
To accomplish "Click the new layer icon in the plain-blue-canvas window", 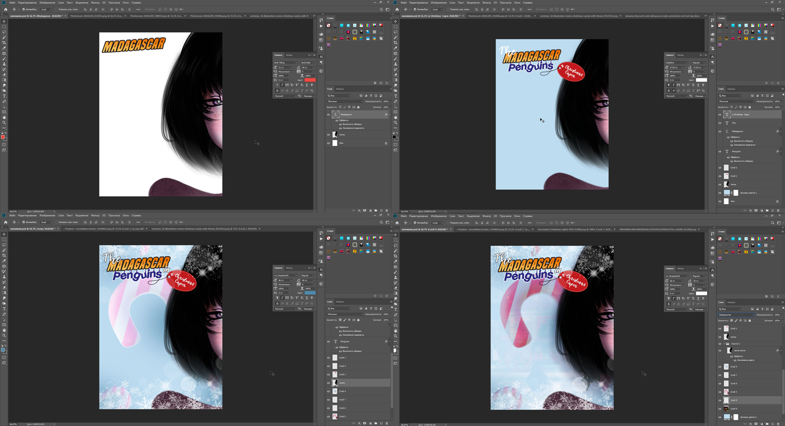I will [x=773, y=210].
